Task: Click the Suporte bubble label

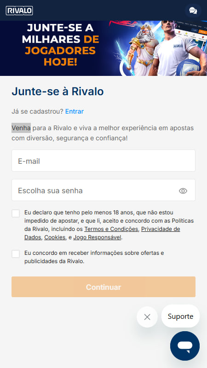Action: pos(180,316)
